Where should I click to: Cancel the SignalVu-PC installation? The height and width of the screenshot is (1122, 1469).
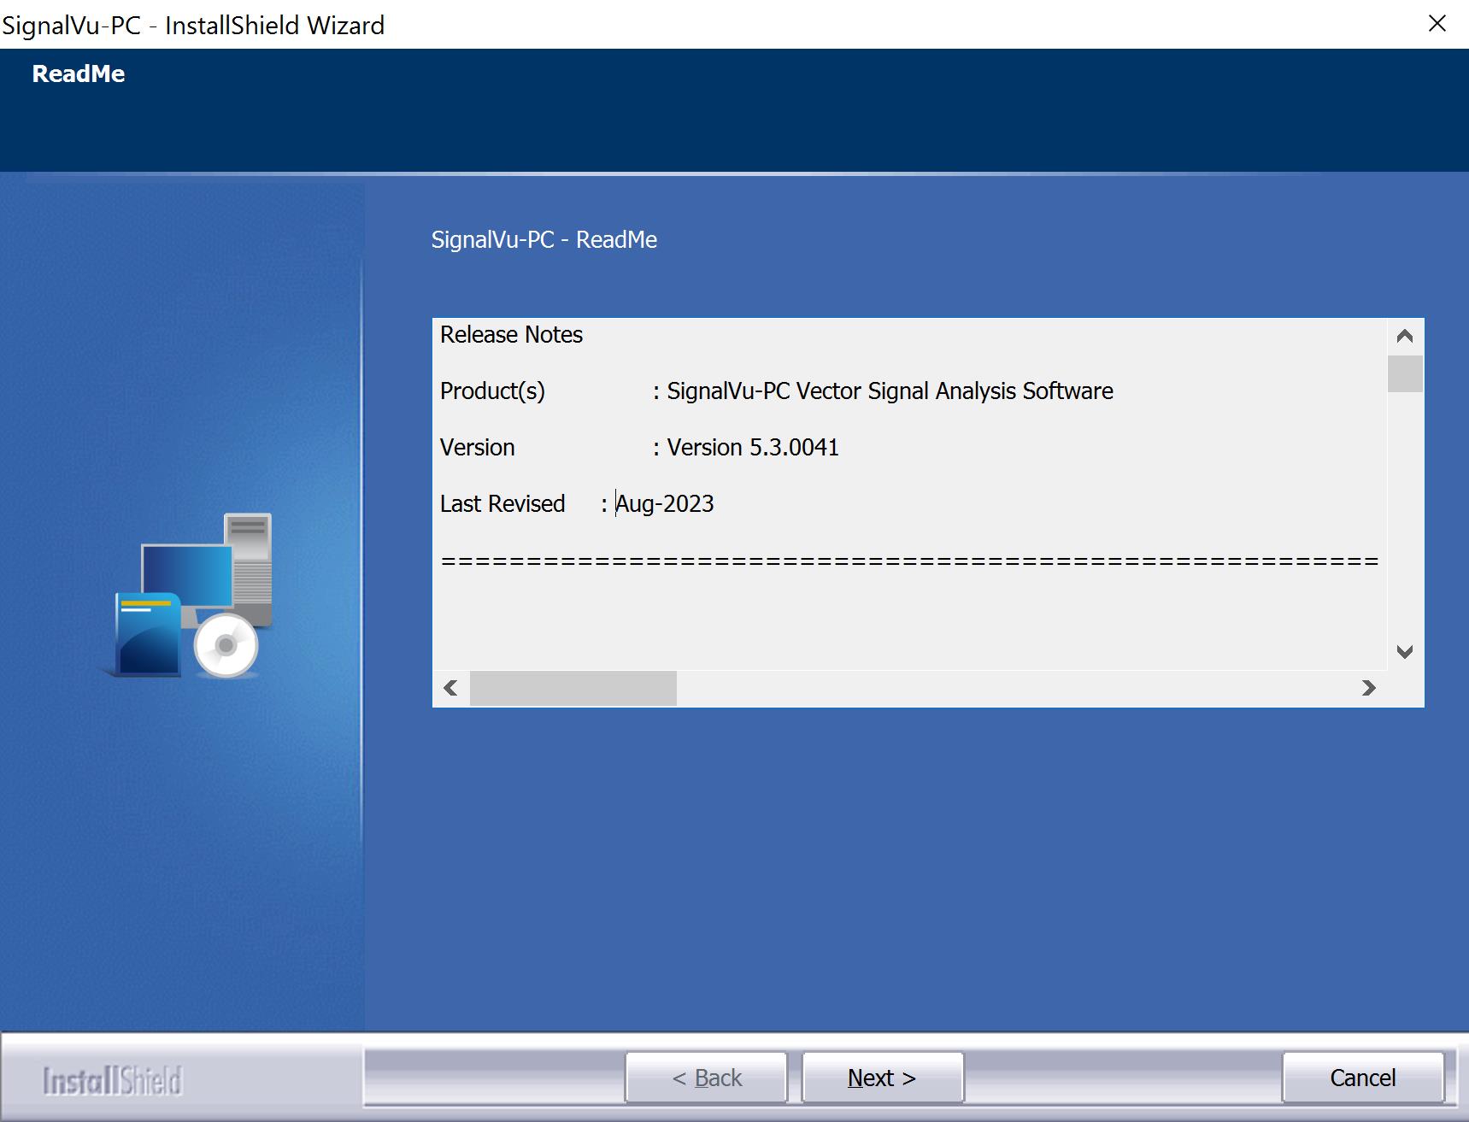pos(1362,1078)
